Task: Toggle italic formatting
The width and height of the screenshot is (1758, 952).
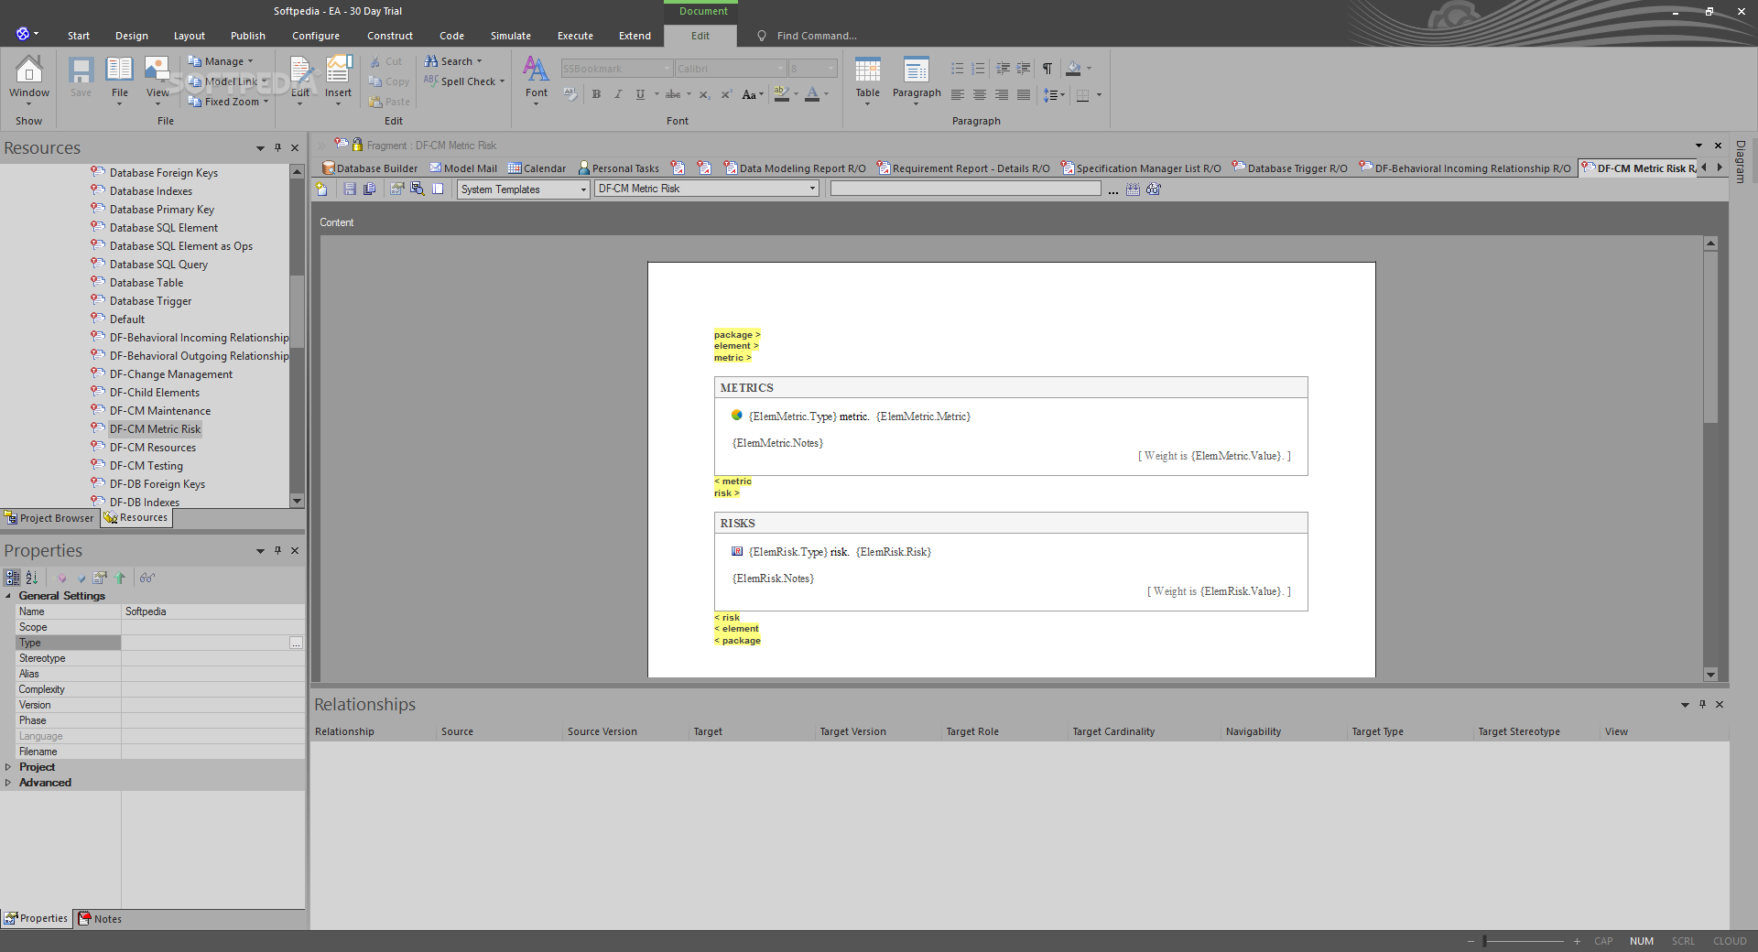Action: [618, 94]
